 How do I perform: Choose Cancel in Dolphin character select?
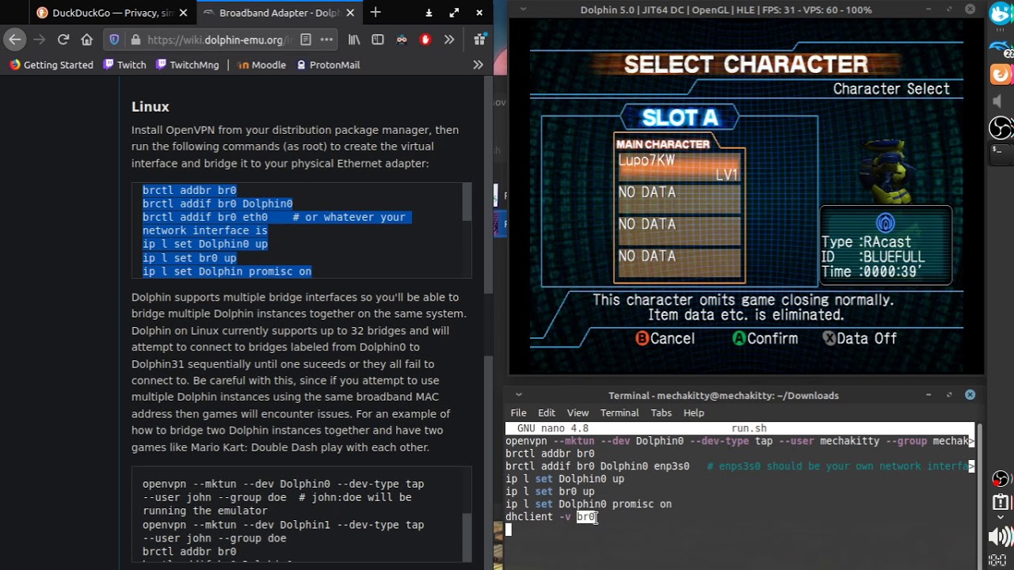click(665, 339)
